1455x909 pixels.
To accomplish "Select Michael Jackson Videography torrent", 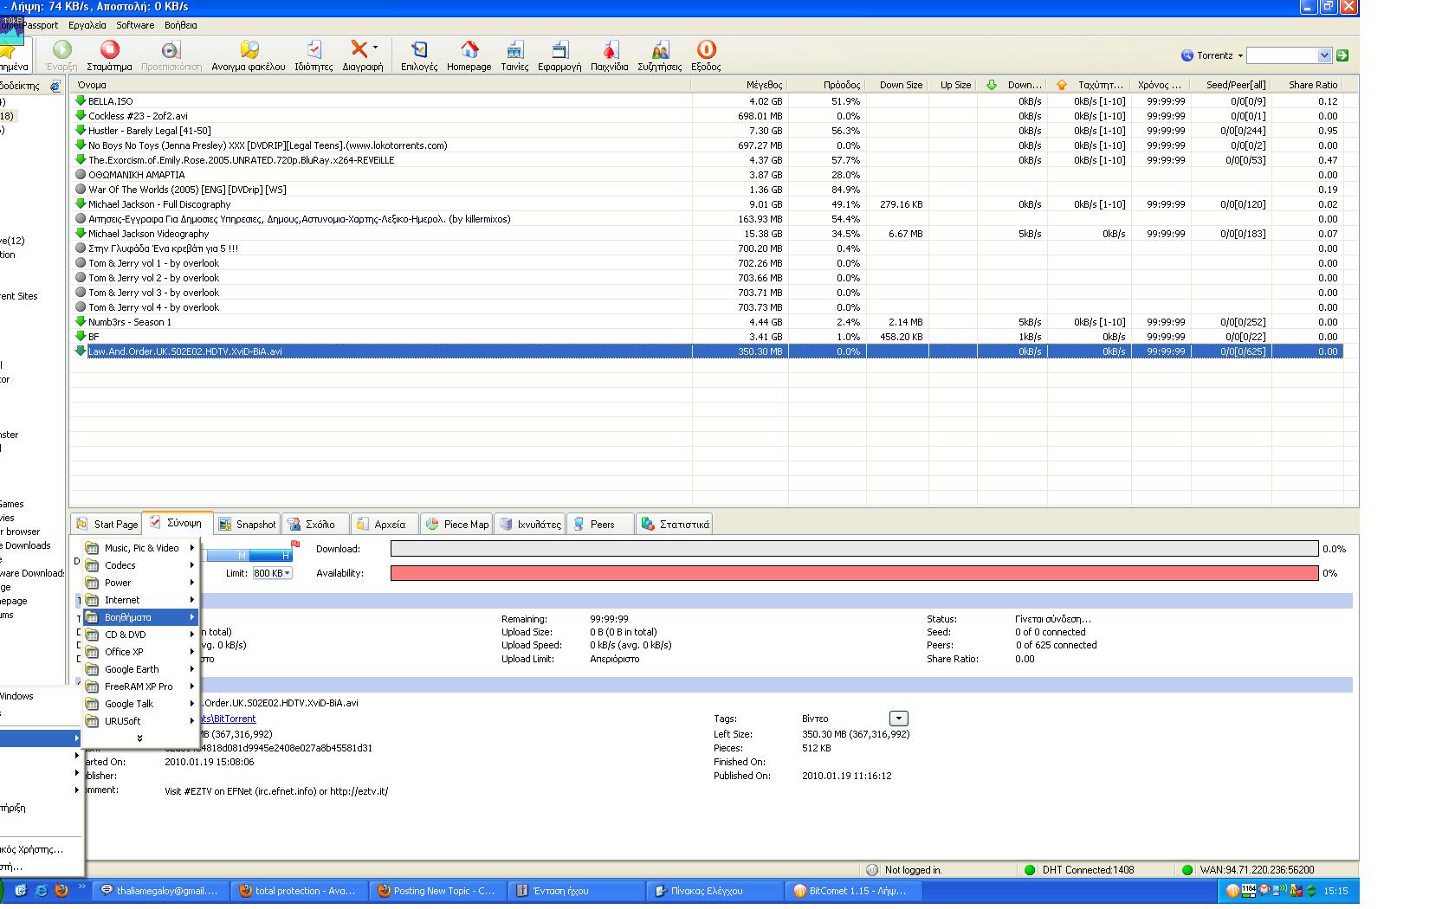I will click(x=707, y=234).
